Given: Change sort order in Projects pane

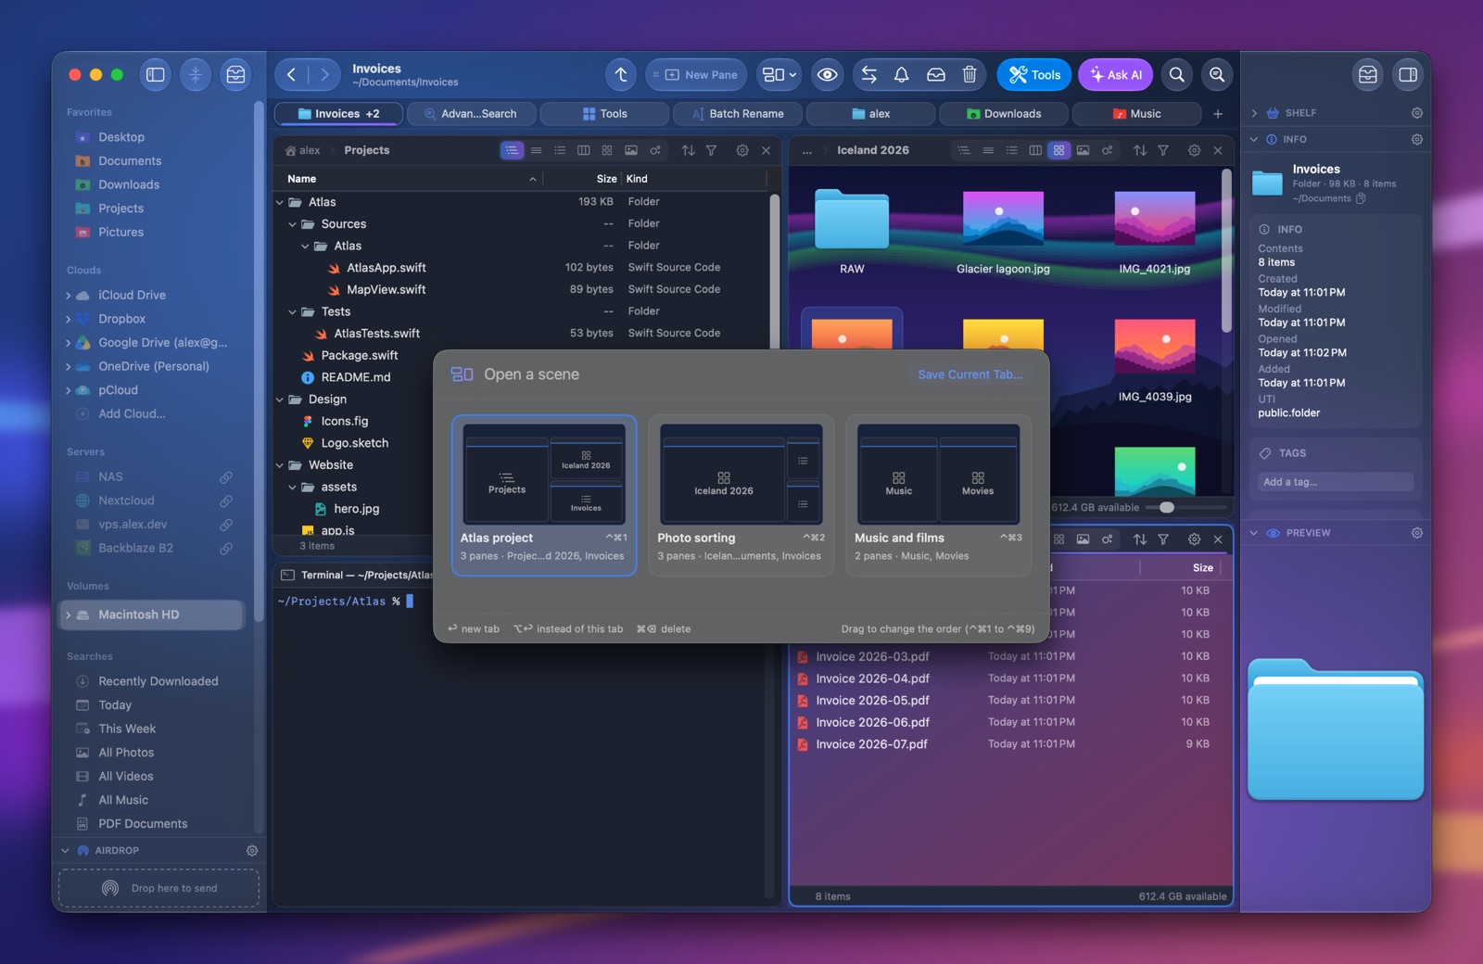Looking at the screenshot, I should point(688,150).
